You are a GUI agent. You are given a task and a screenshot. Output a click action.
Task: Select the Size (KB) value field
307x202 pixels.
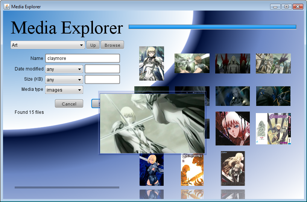pyautogui.click(x=102, y=80)
